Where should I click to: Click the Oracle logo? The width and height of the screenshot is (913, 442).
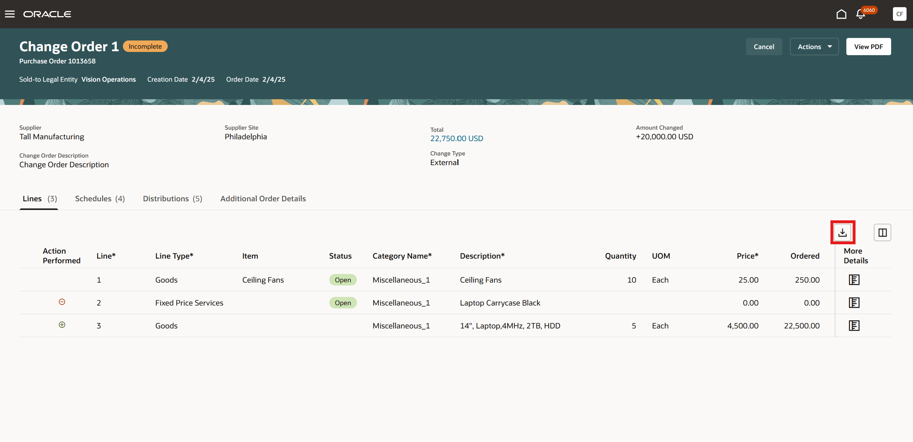coord(47,14)
